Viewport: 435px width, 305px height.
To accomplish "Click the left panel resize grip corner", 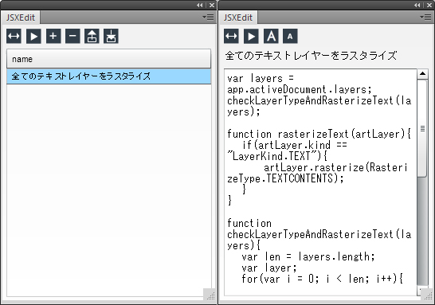I will click(210, 295).
